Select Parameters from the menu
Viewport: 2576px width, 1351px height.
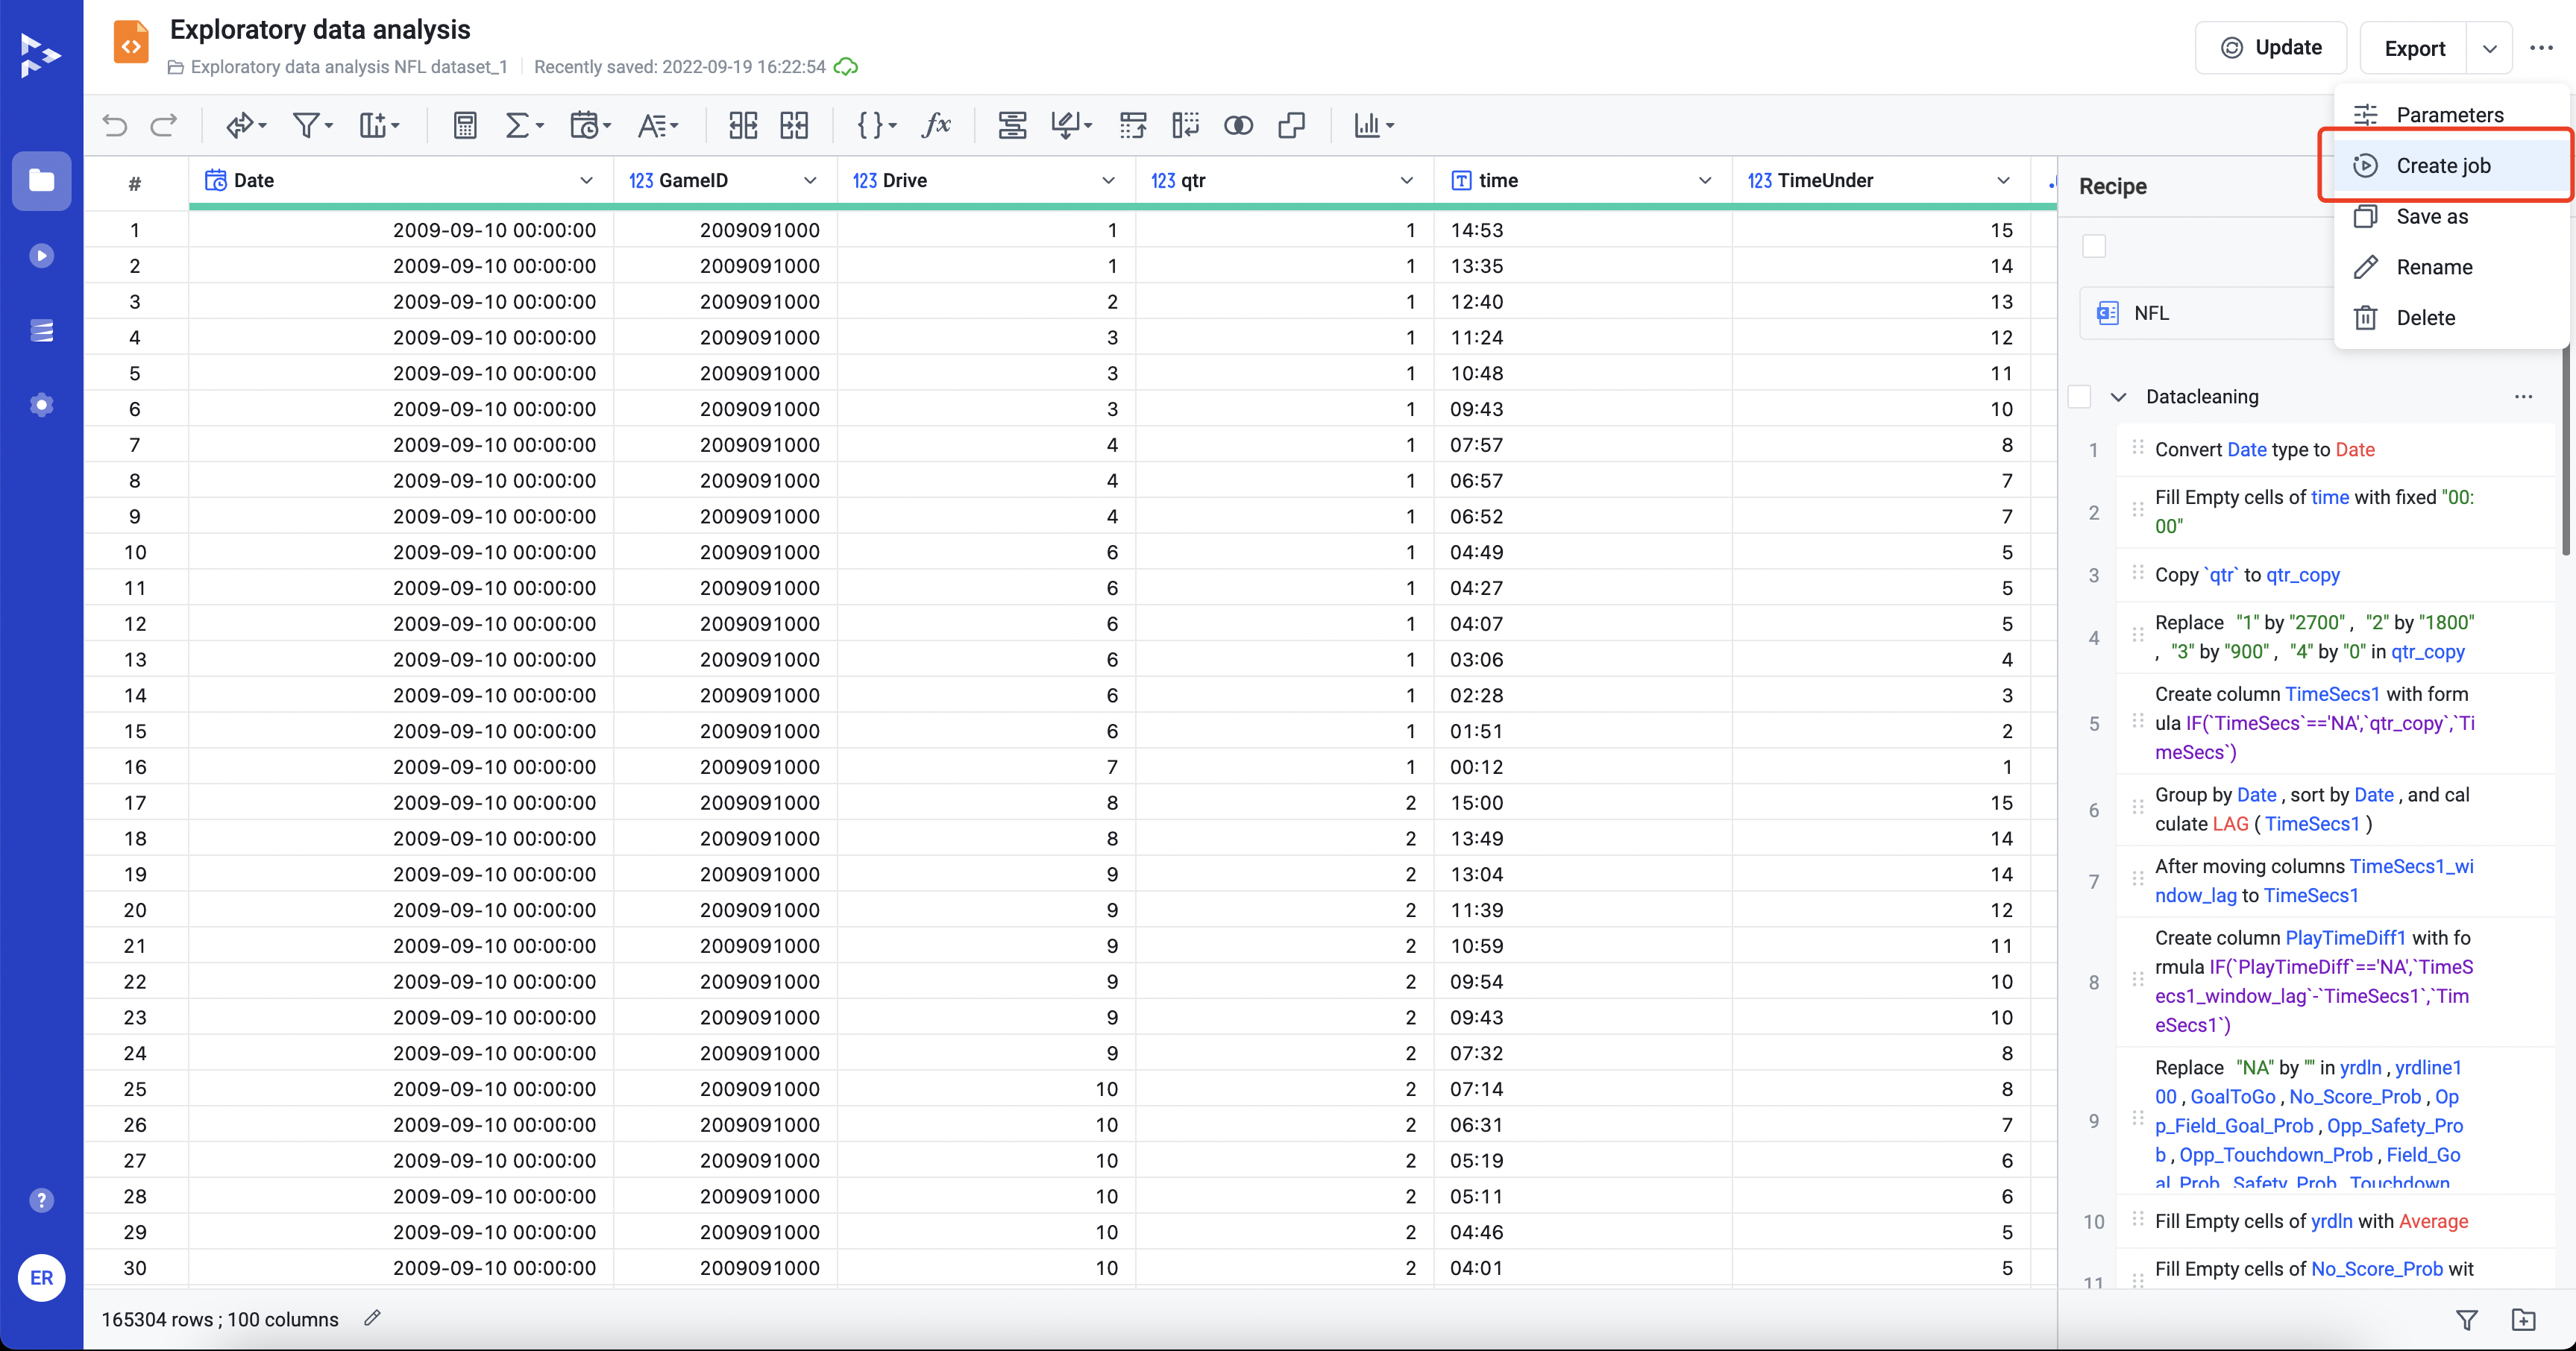click(2450, 115)
